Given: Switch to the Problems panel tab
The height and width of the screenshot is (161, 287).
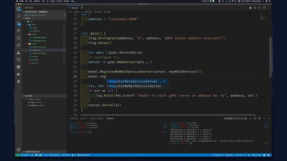Looking at the screenshot, I should [74, 119].
